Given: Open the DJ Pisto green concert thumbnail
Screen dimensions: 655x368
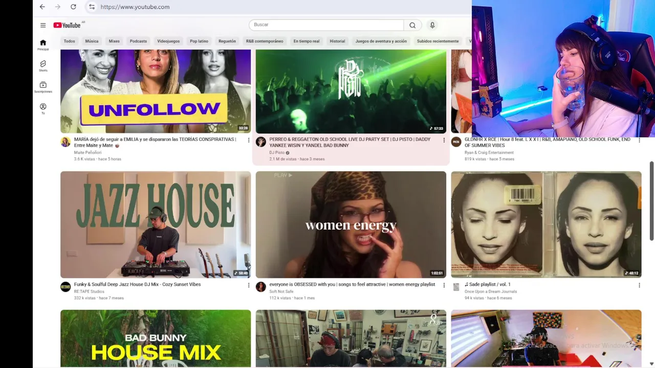Looking at the screenshot, I should click(x=351, y=91).
